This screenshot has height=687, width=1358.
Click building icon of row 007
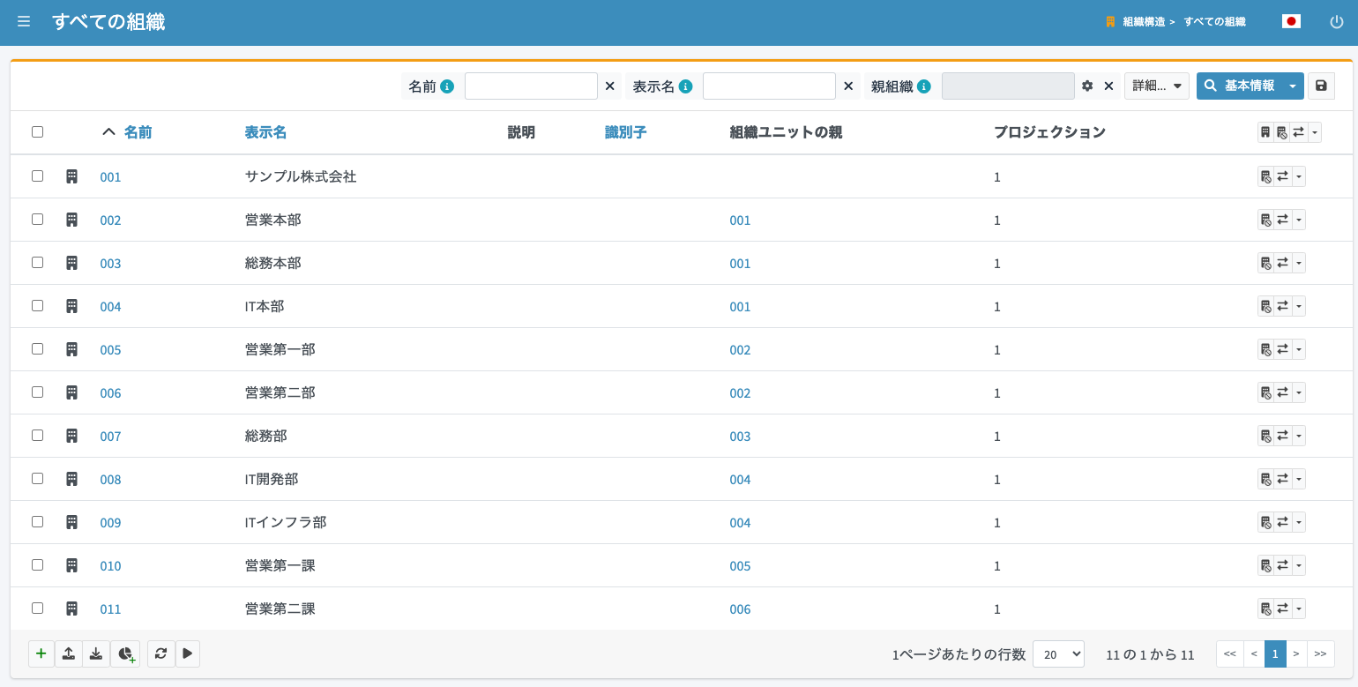point(72,436)
